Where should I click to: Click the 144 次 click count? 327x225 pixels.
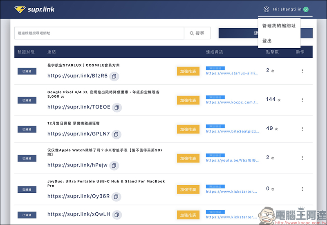273,99
